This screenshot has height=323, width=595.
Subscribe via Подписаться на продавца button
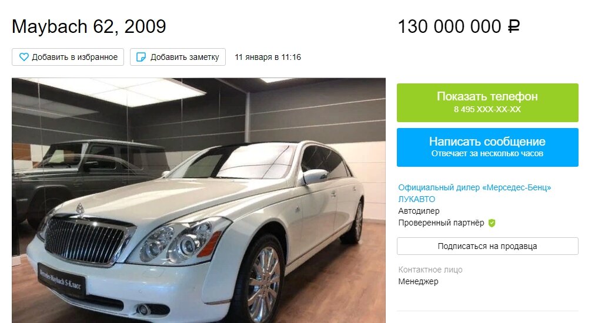(x=487, y=246)
